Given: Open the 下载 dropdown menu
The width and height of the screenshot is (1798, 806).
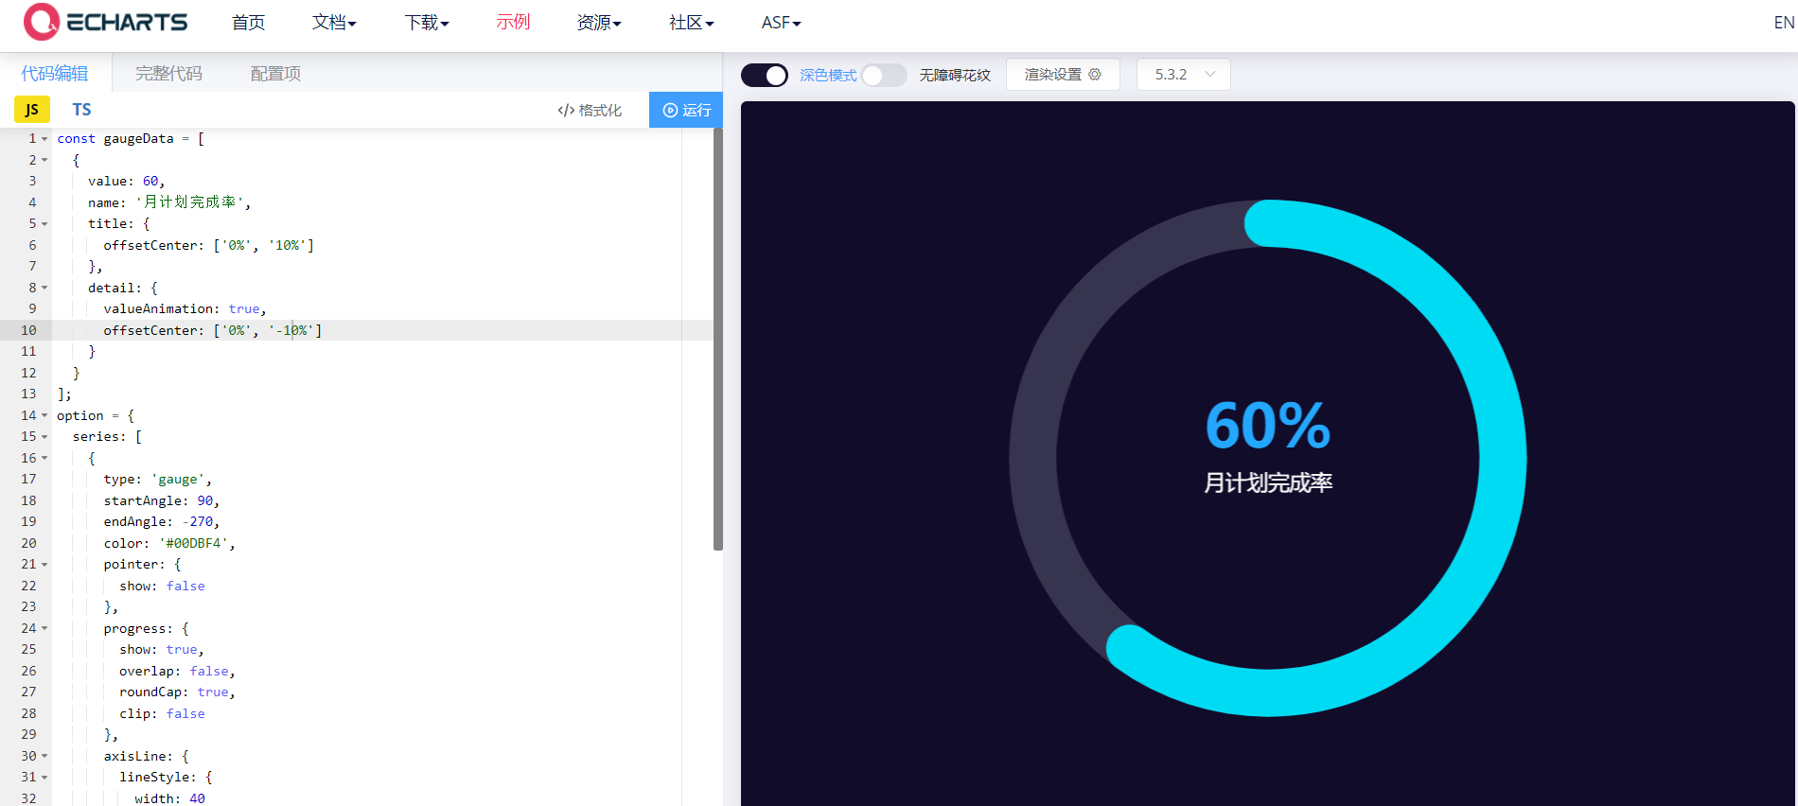Looking at the screenshot, I should pyautogui.click(x=427, y=23).
